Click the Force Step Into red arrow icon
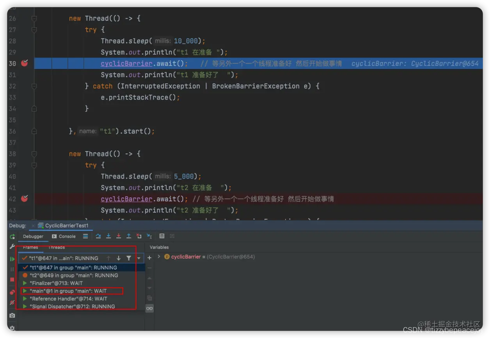This screenshot has width=490, height=338. coord(119,236)
